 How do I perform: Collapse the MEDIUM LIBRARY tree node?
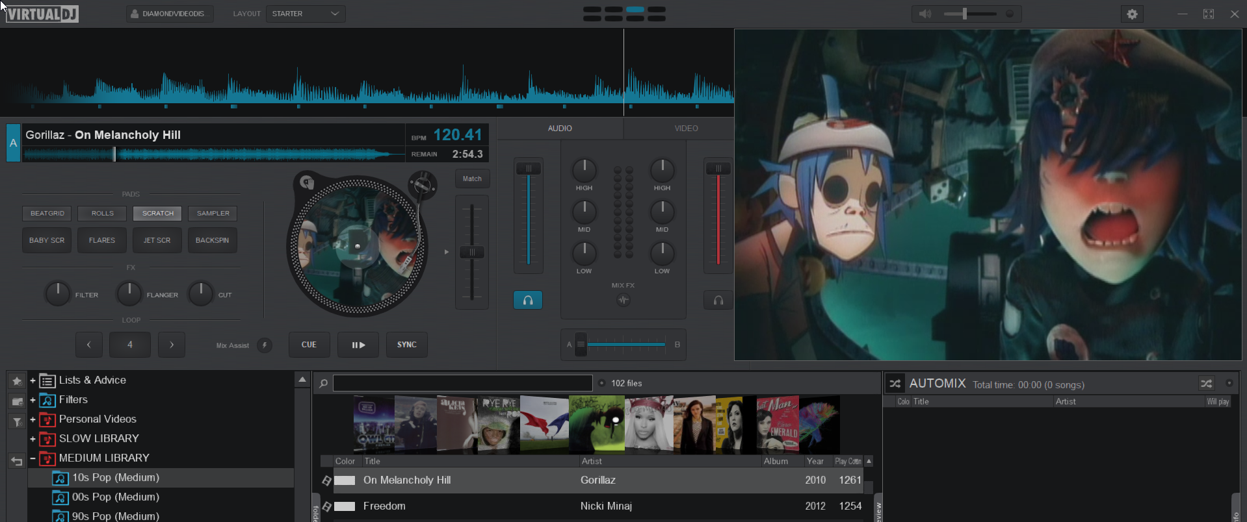(x=33, y=458)
